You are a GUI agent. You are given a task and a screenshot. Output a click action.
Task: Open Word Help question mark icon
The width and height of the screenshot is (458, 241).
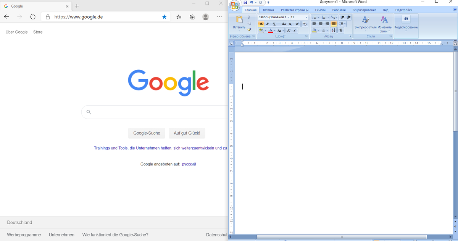pos(455,10)
